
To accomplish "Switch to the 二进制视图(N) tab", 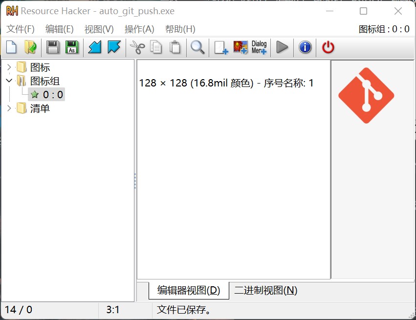I will click(x=265, y=291).
